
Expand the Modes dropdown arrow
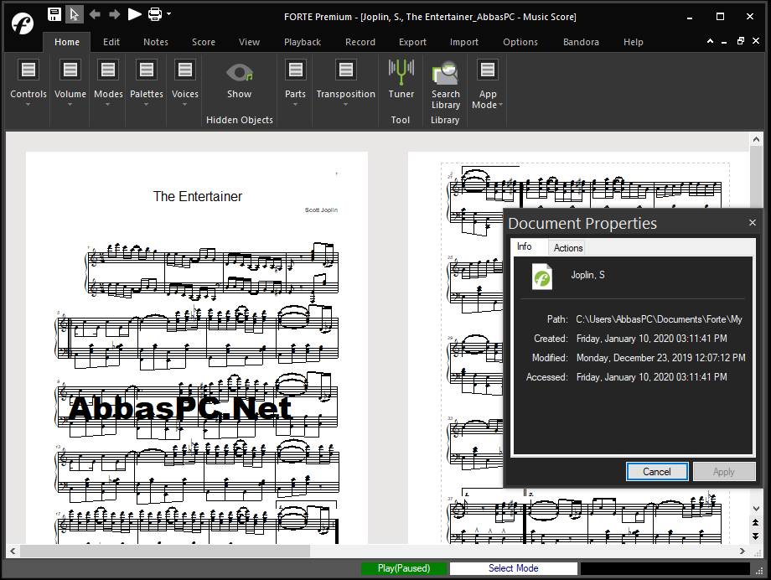pos(107,104)
